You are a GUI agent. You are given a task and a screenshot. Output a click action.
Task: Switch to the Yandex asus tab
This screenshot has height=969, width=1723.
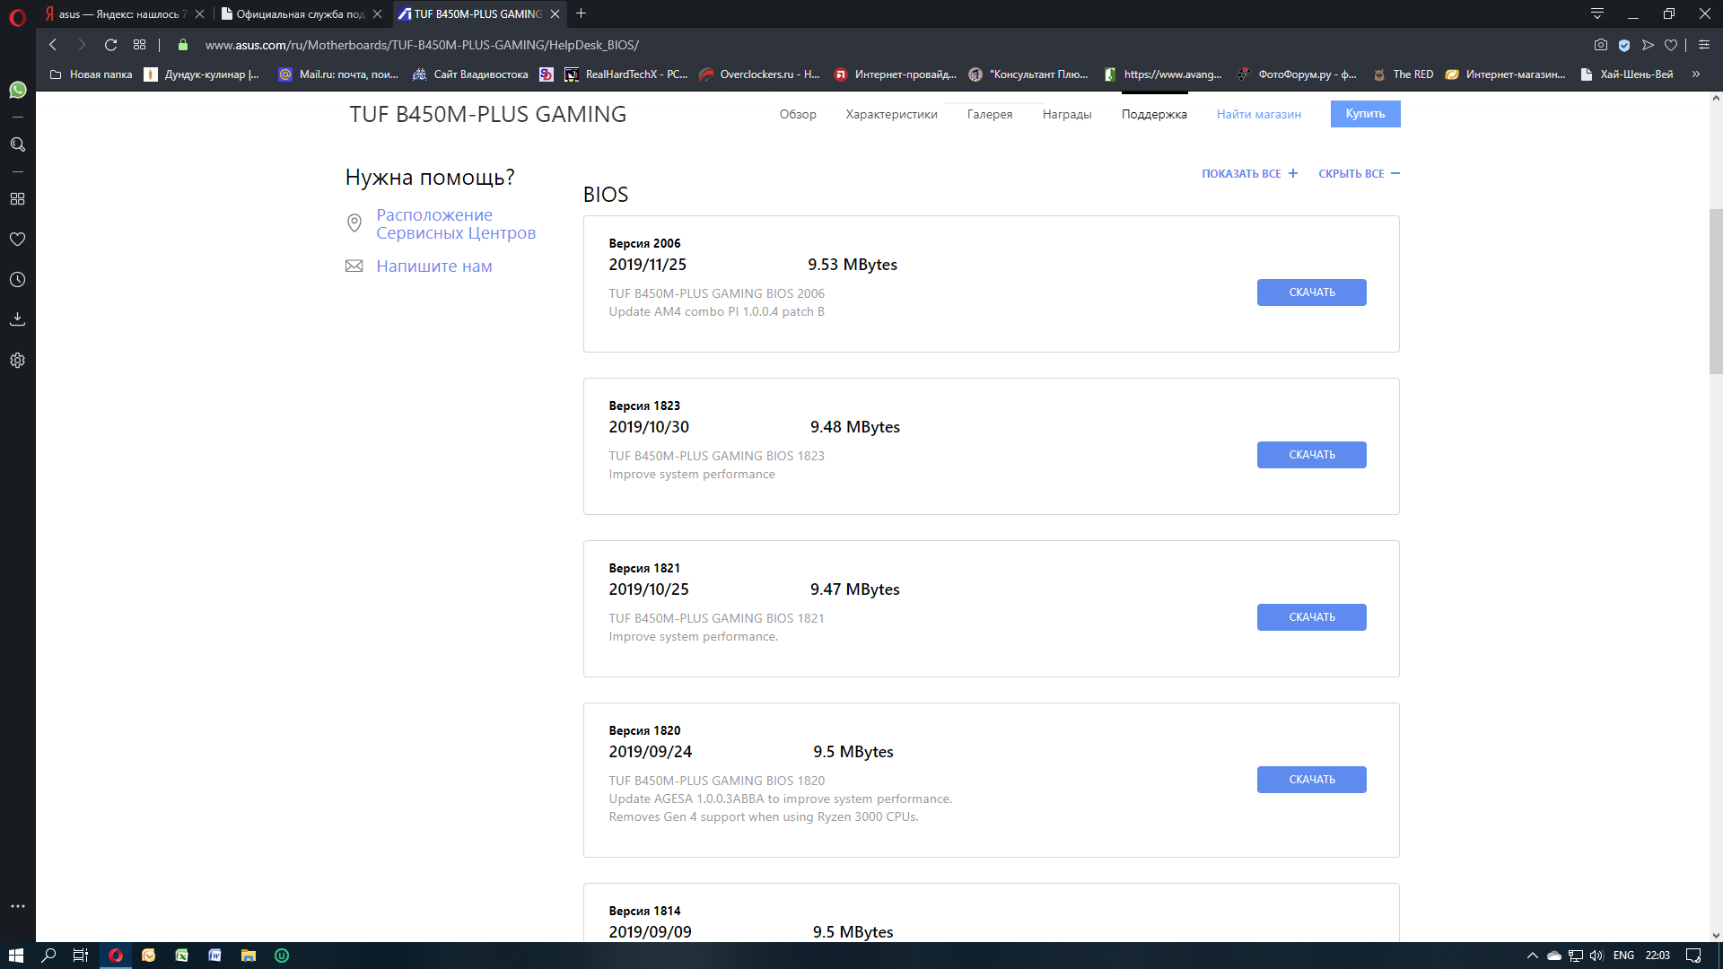tap(121, 13)
